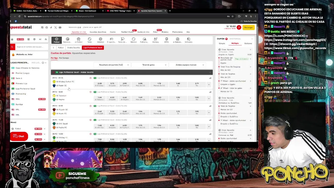Open Premier League in sidebar
The height and width of the screenshot is (188, 334).
[22, 73]
